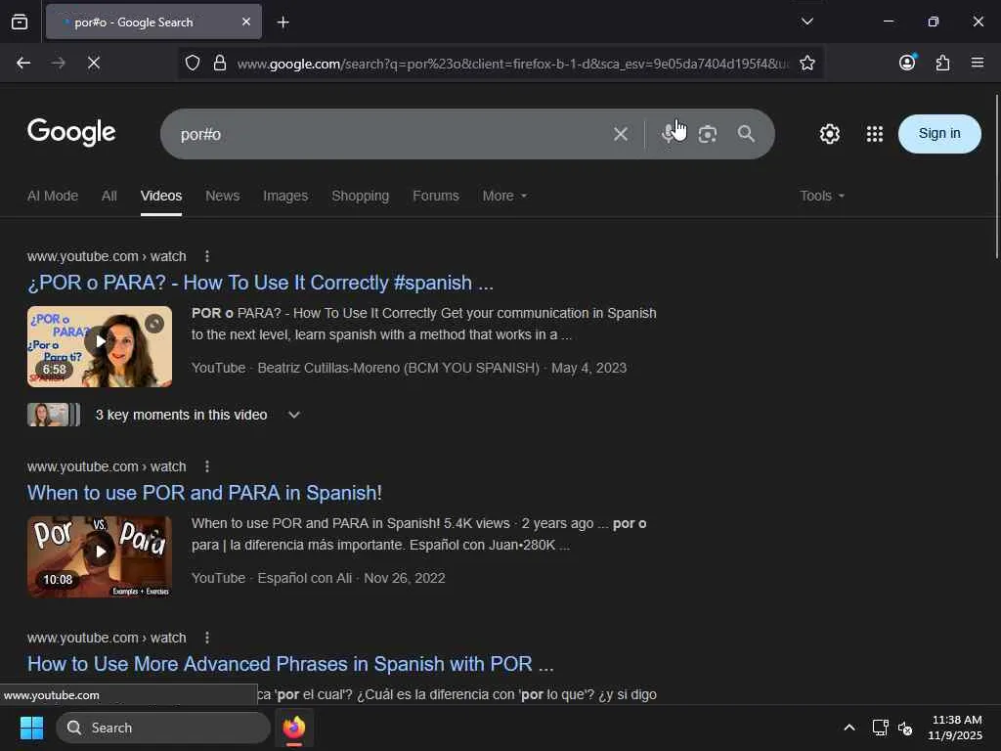Open the Firefox hamburger application menu
Viewport: 1001px width, 751px height.
click(x=977, y=63)
